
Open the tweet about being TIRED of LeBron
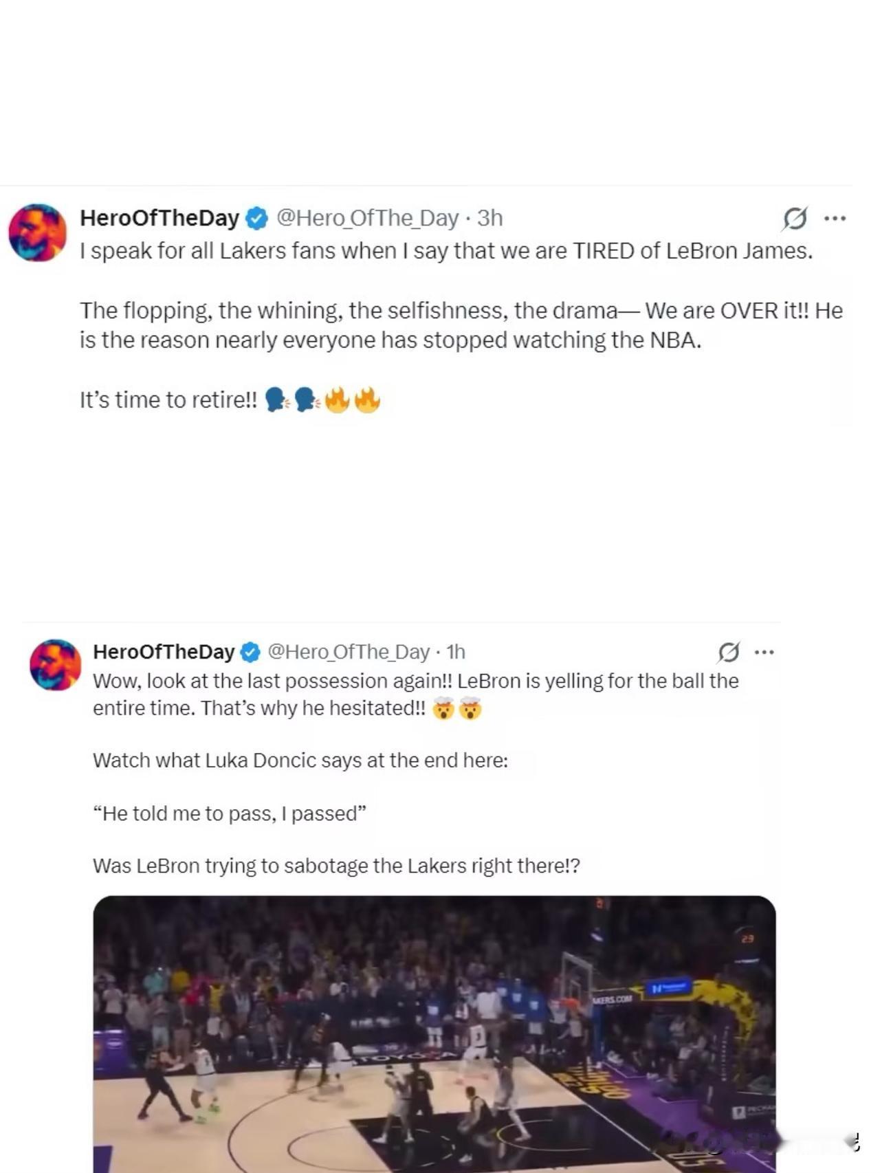445,251
